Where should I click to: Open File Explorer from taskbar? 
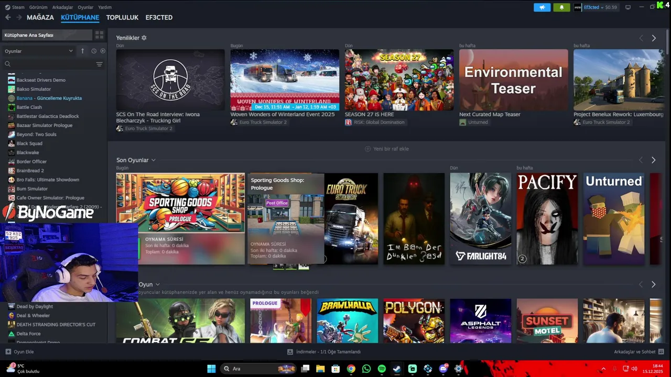pos(320,369)
